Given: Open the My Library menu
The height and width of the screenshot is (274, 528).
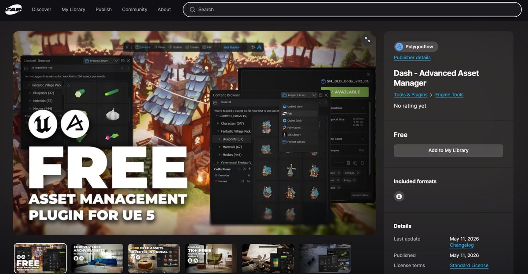Looking at the screenshot, I should (73, 10).
